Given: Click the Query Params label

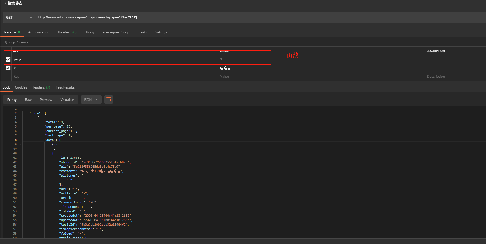Looking at the screenshot, I should pyautogui.click(x=16, y=42).
